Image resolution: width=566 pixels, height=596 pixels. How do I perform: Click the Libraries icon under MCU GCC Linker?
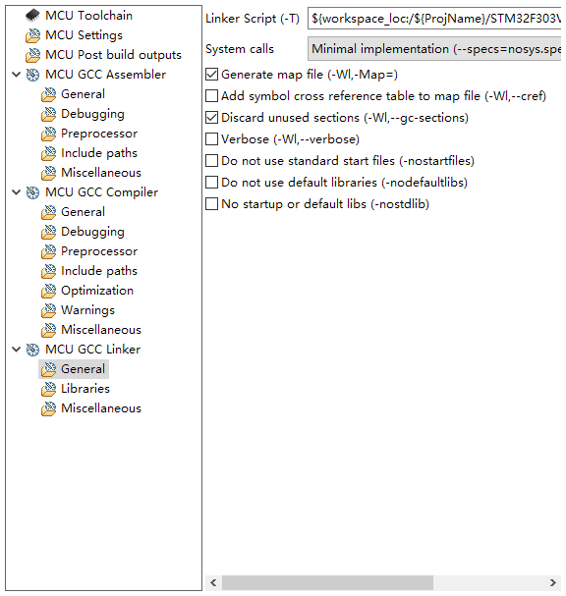pyautogui.click(x=48, y=389)
